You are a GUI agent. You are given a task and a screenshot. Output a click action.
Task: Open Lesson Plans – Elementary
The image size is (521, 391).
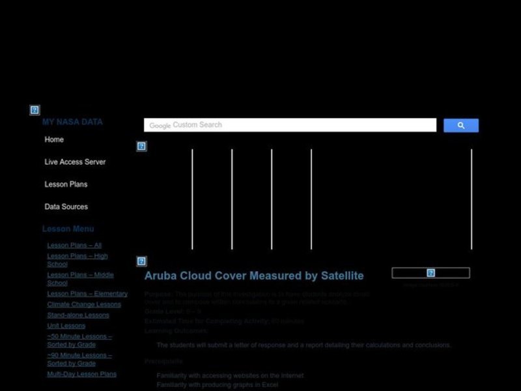click(87, 293)
